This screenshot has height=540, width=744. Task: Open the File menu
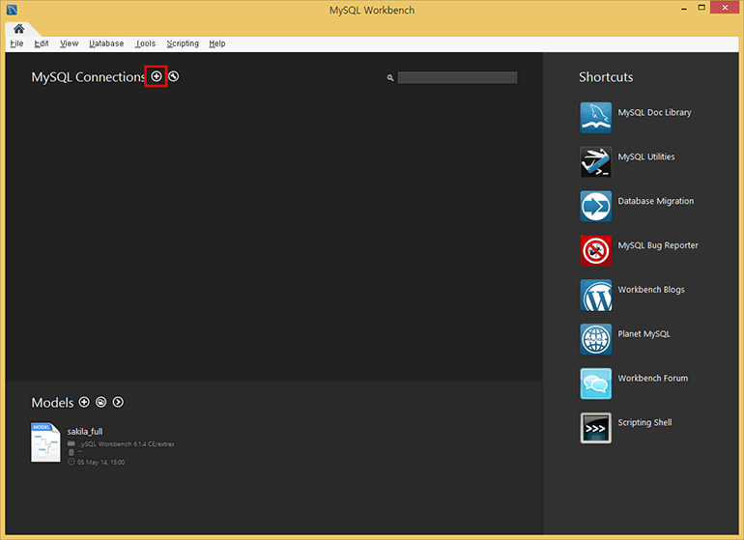[17, 43]
